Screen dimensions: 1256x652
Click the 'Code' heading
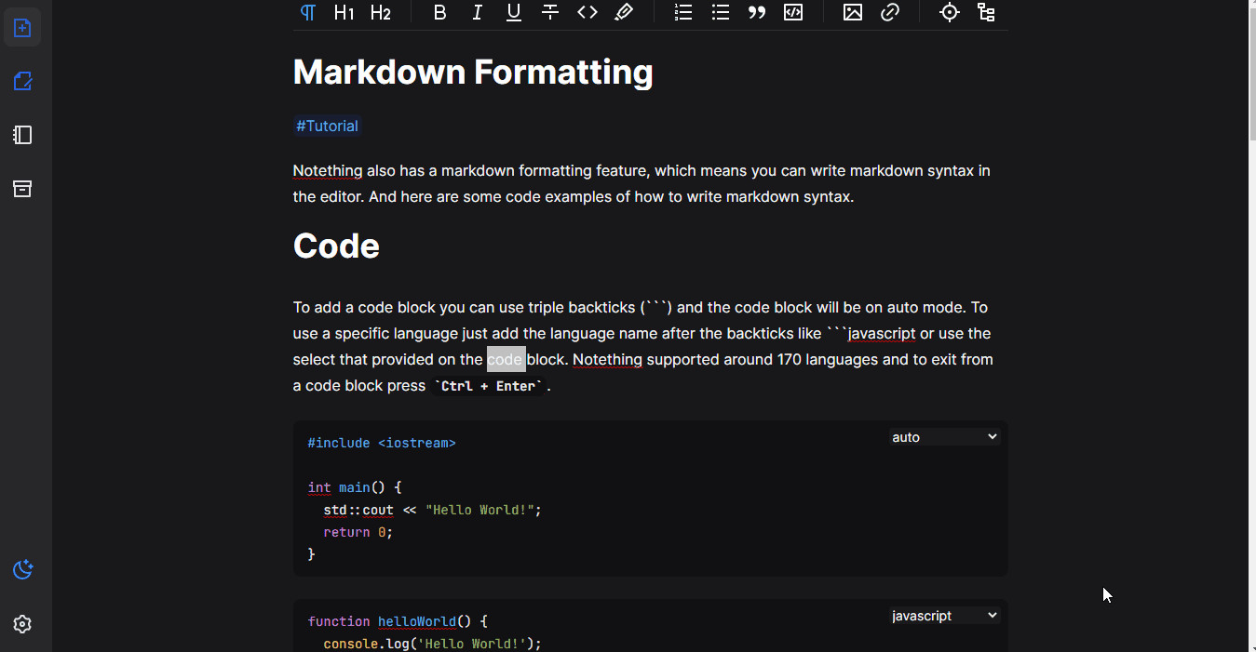[x=336, y=246]
